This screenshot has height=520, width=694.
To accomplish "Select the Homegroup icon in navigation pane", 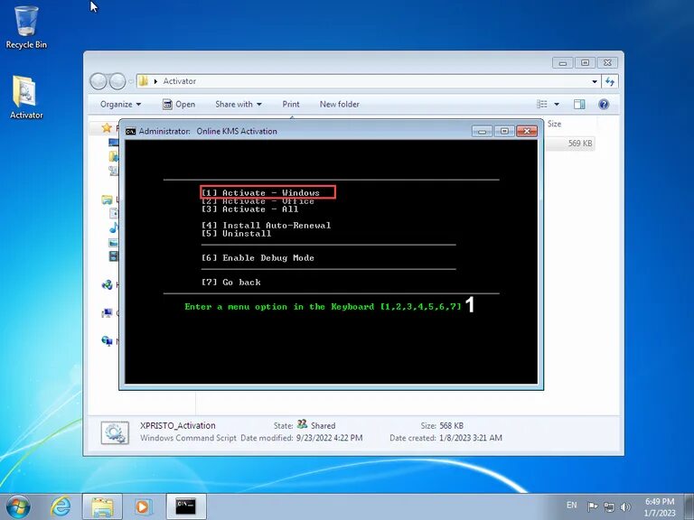I will [x=108, y=285].
